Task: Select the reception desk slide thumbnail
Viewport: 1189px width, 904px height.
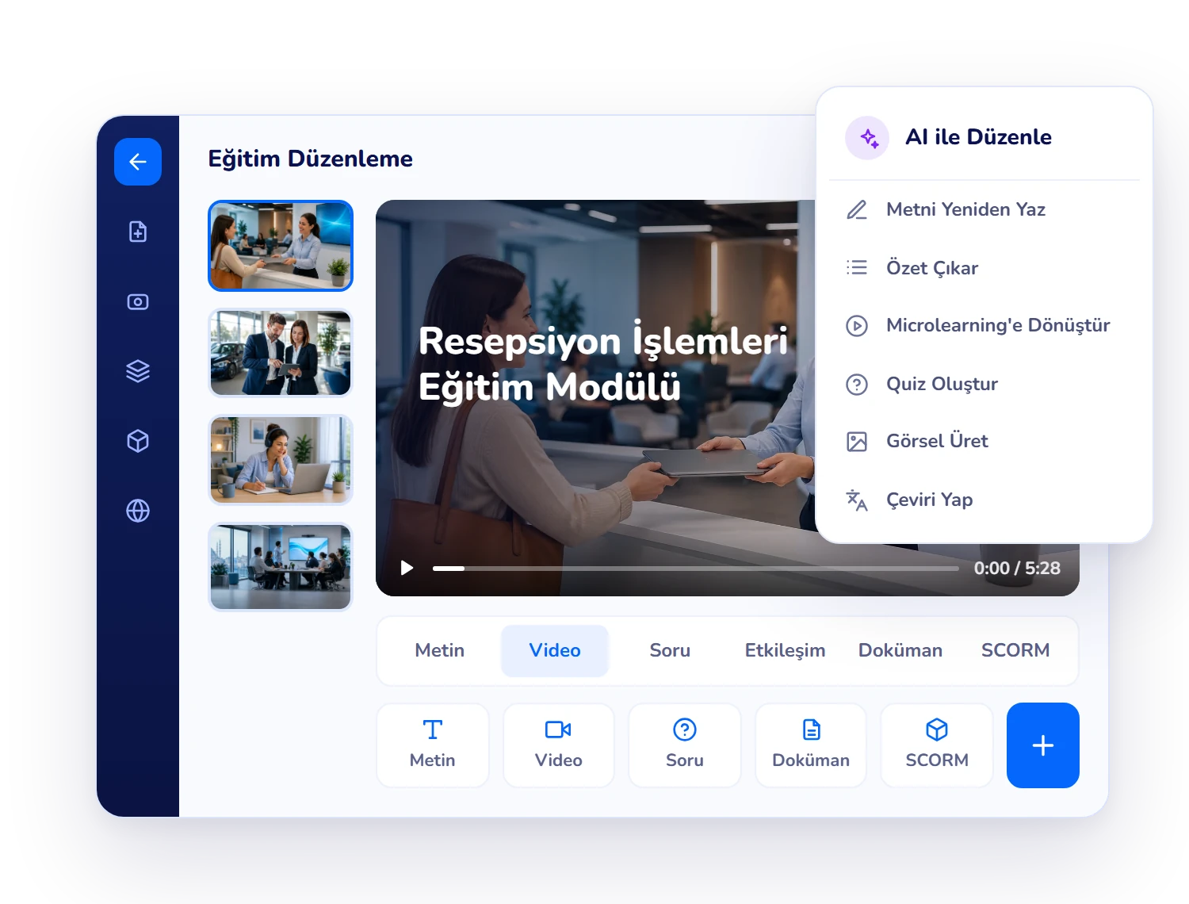Action: 281,246
